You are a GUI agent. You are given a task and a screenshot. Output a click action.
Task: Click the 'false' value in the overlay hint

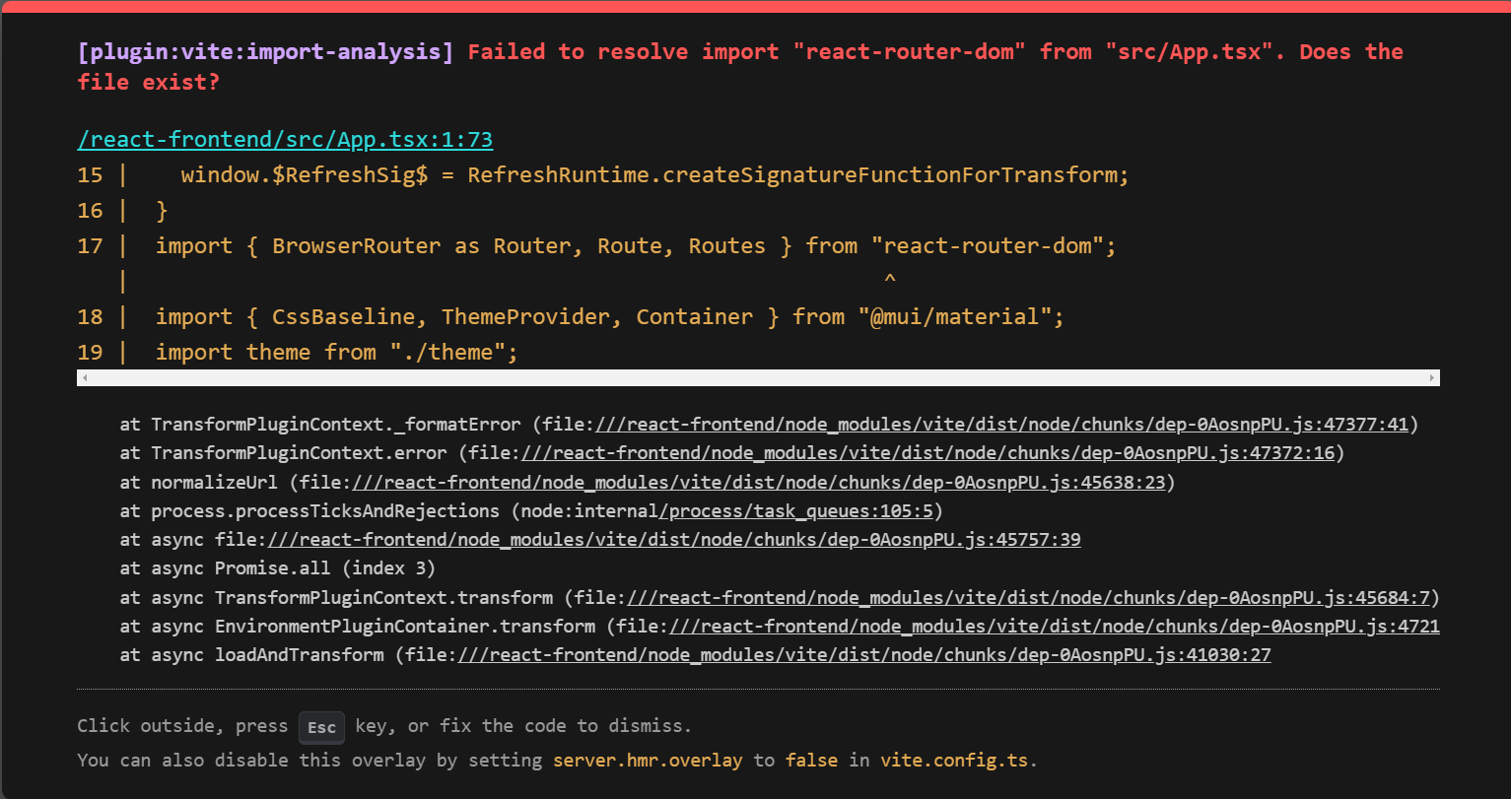pyautogui.click(x=811, y=761)
